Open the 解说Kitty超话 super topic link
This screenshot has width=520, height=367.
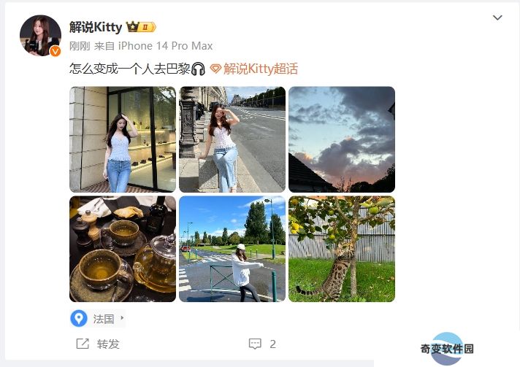(x=261, y=69)
